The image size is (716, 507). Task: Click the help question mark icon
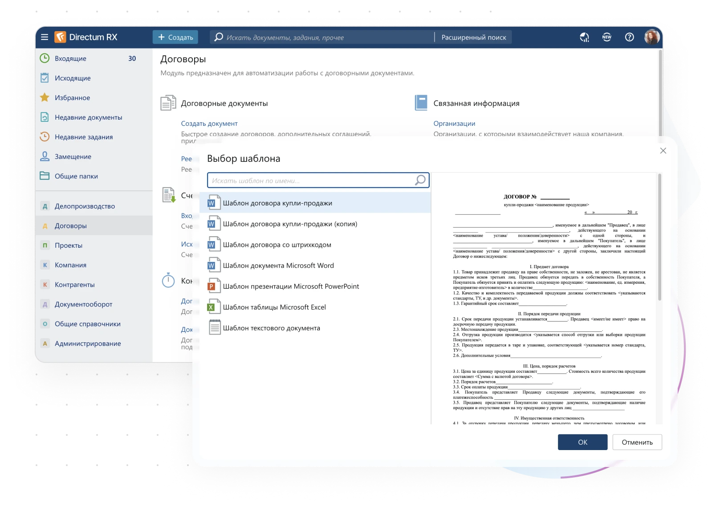629,37
